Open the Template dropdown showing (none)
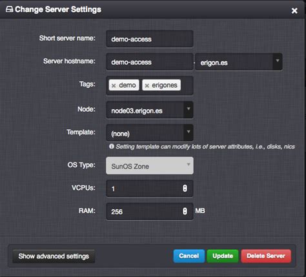 click(150, 133)
